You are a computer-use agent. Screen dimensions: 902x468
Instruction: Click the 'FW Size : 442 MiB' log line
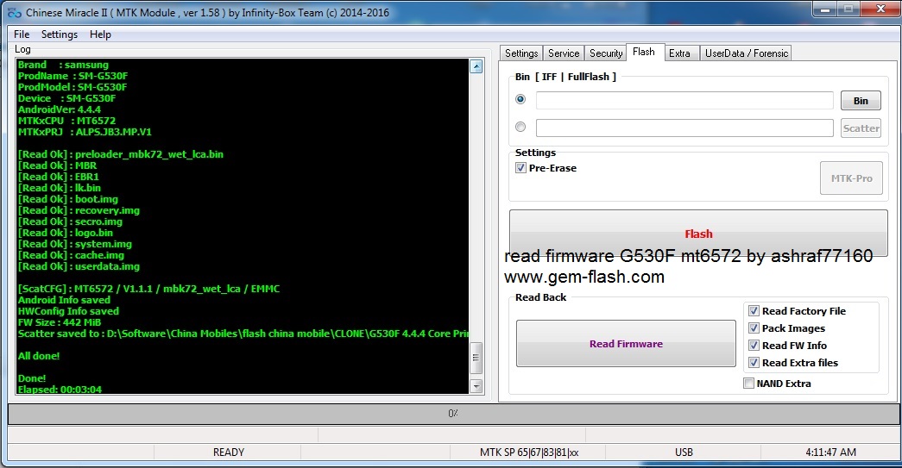tap(60, 322)
